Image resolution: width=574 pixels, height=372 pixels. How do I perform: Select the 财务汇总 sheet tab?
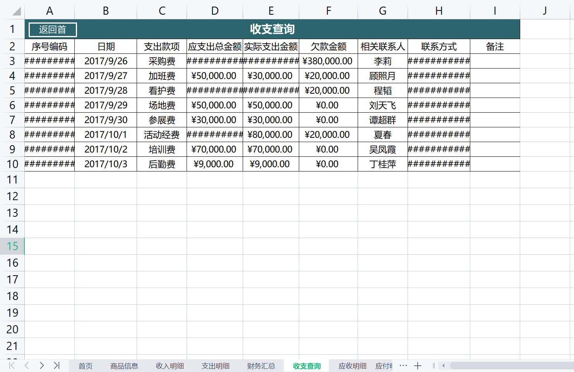261,366
